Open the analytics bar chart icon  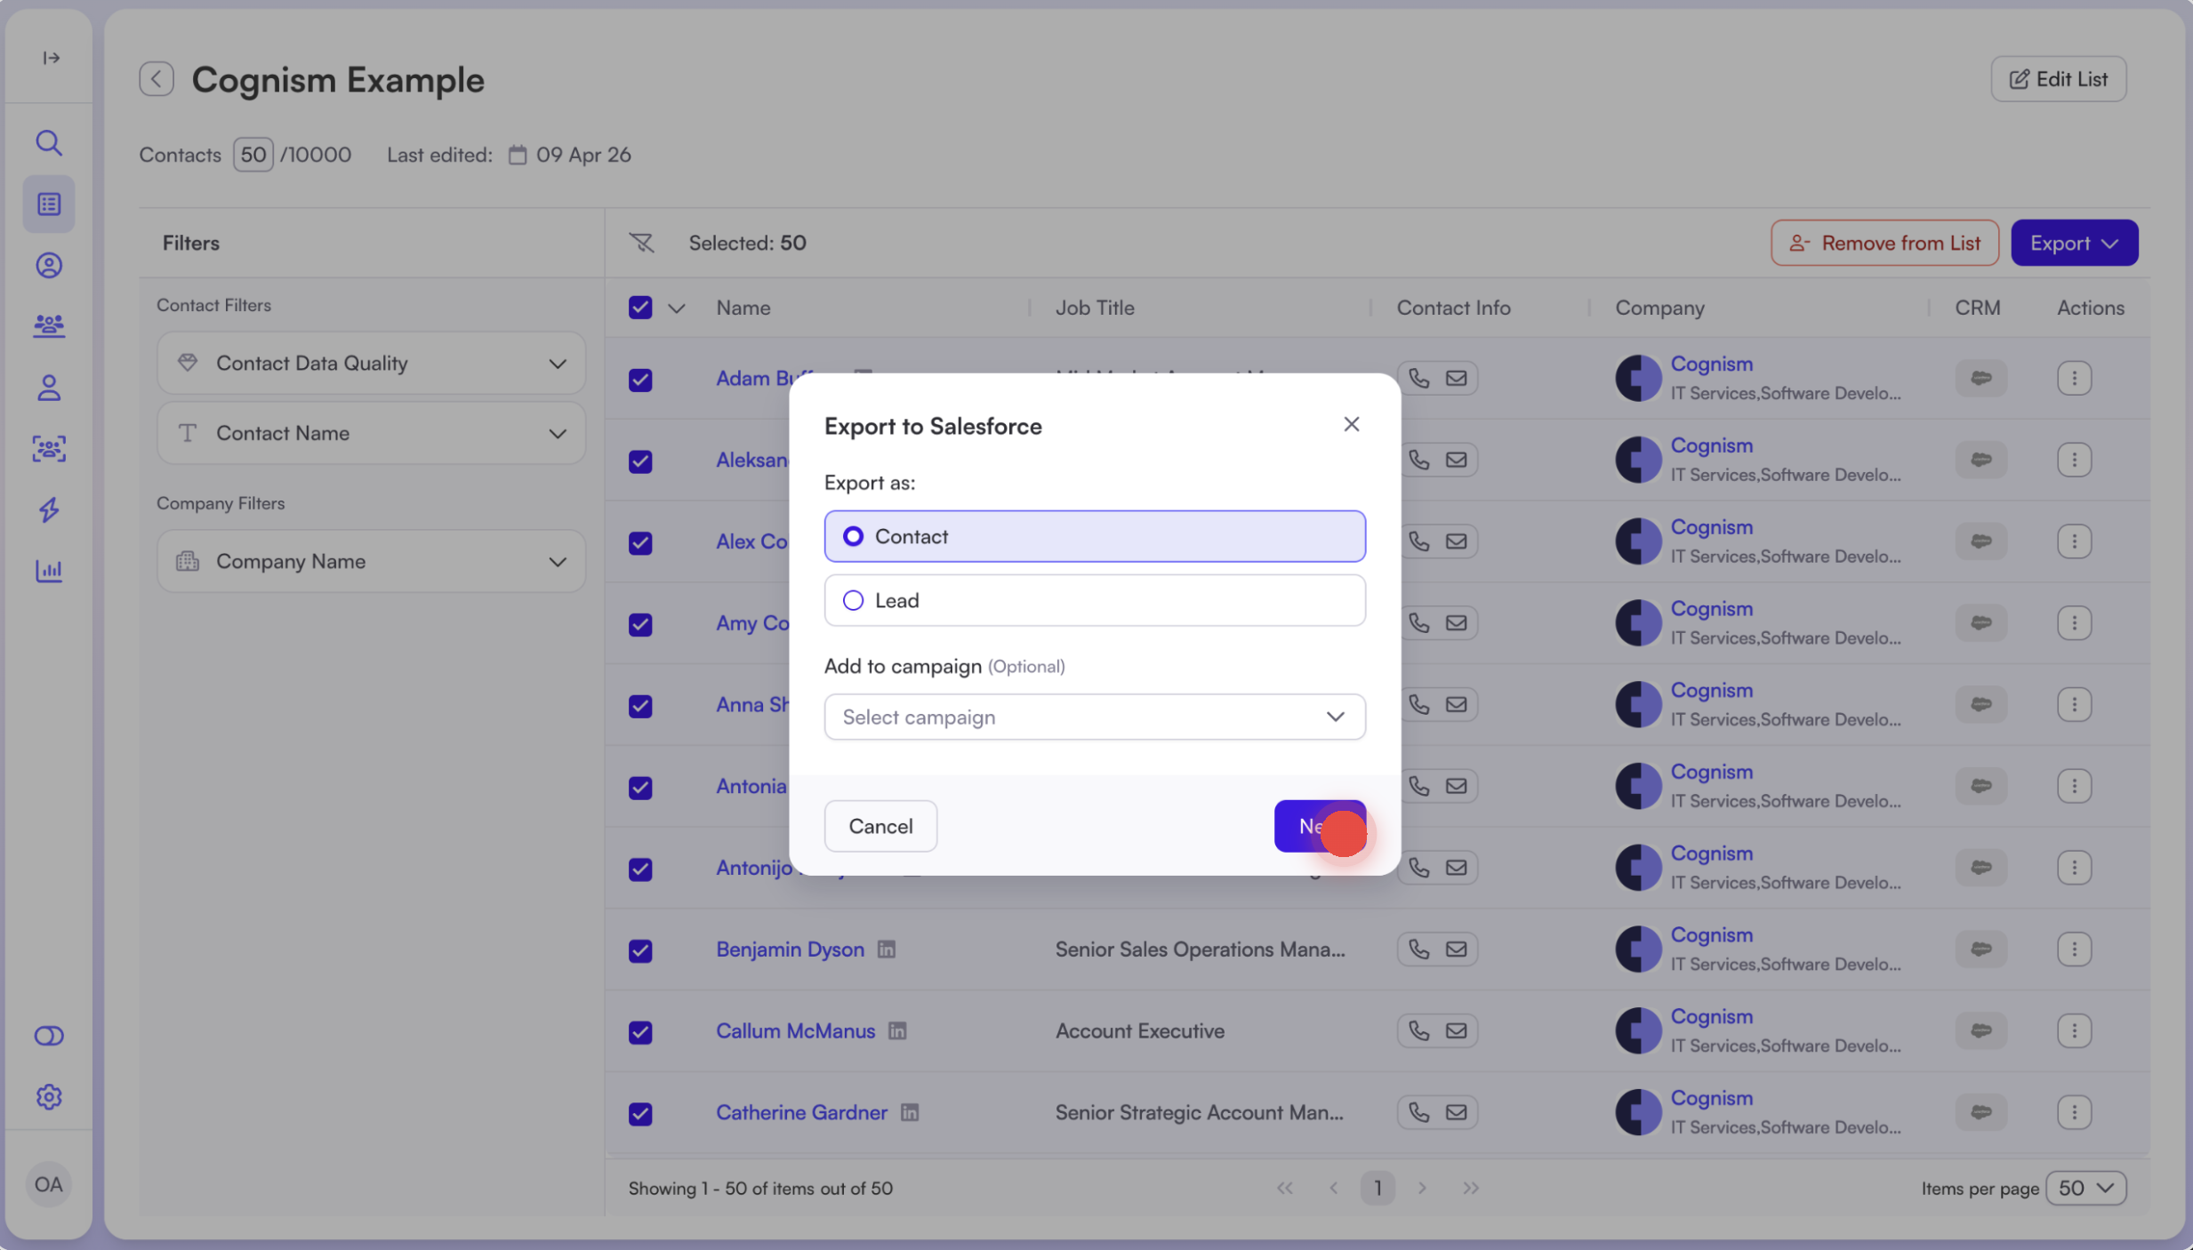[49, 571]
